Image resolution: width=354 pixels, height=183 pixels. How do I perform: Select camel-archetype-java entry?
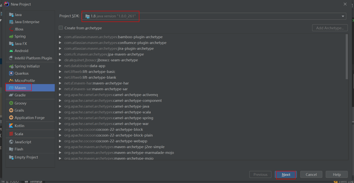tap(107, 106)
